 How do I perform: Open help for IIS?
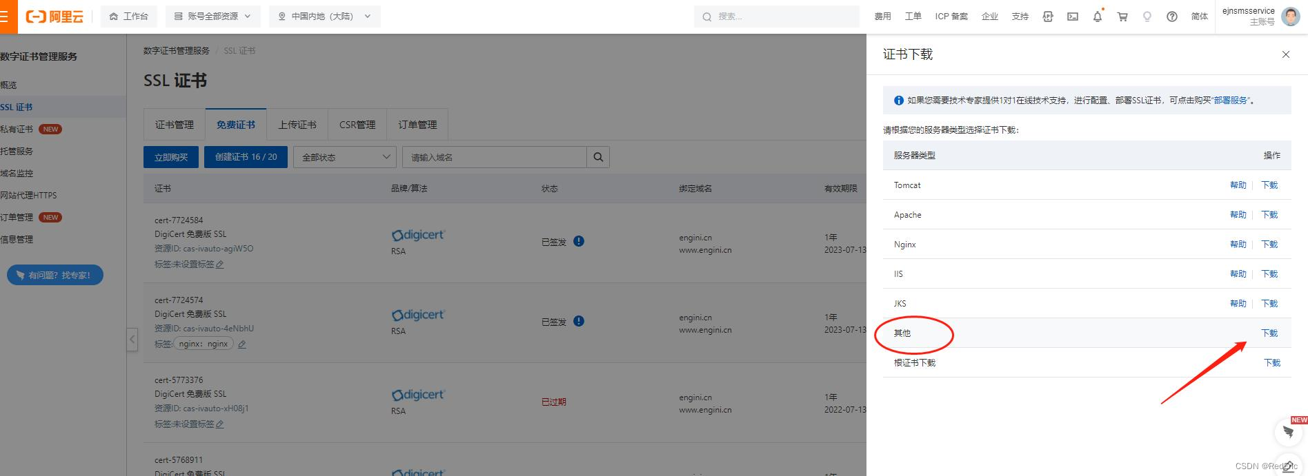pos(1238,274)
